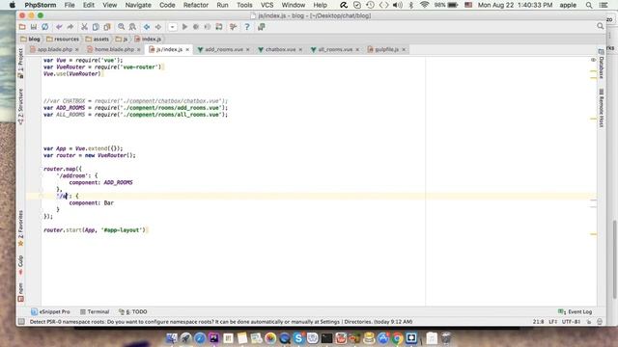Open the TODO tool window
Viewport: 618px width, 347px height.
133,311
